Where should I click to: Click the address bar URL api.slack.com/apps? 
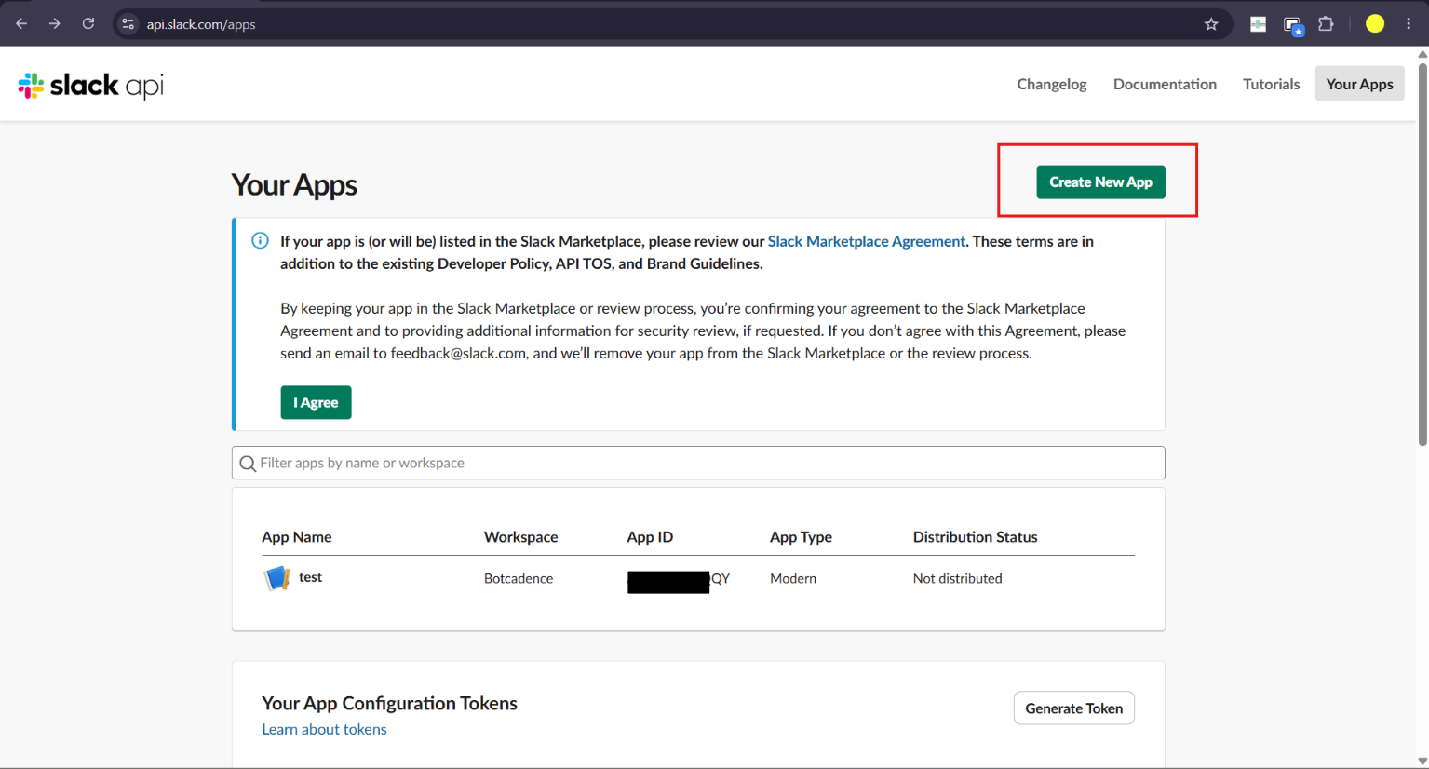(x=201, y=24)
